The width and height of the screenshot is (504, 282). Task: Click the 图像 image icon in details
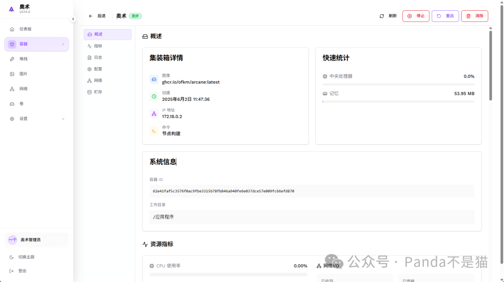(x=154, y=79)
